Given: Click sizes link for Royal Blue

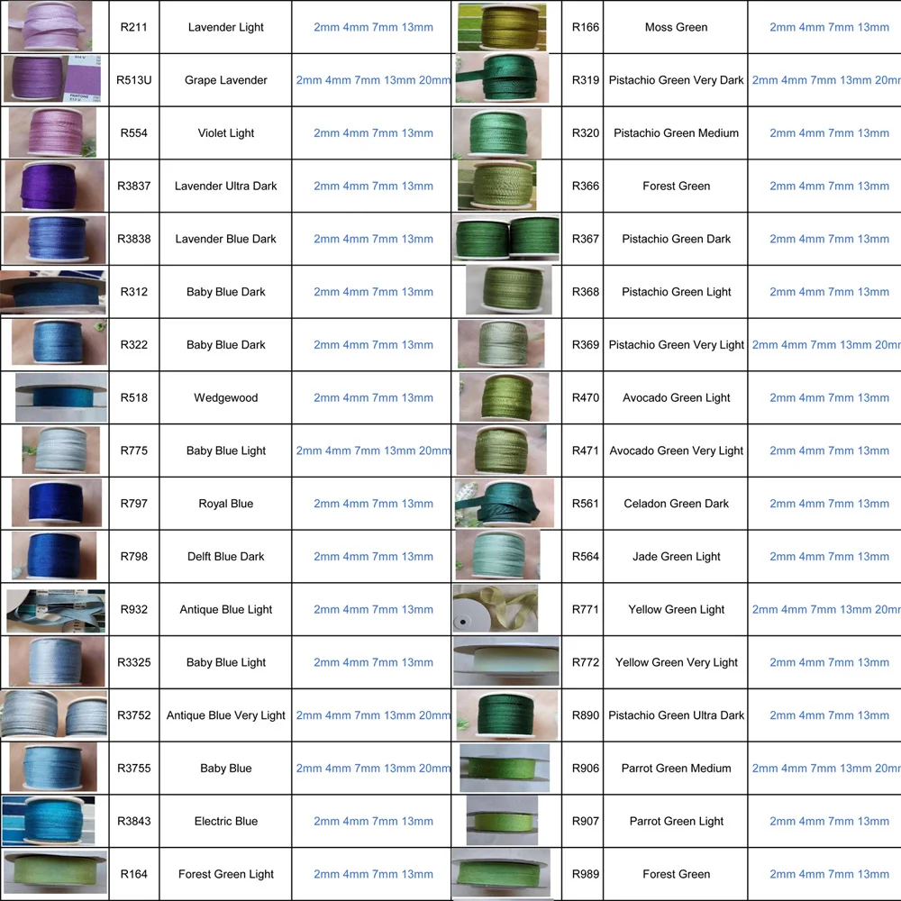Looking at the screenshot, I should pos(374,504).
